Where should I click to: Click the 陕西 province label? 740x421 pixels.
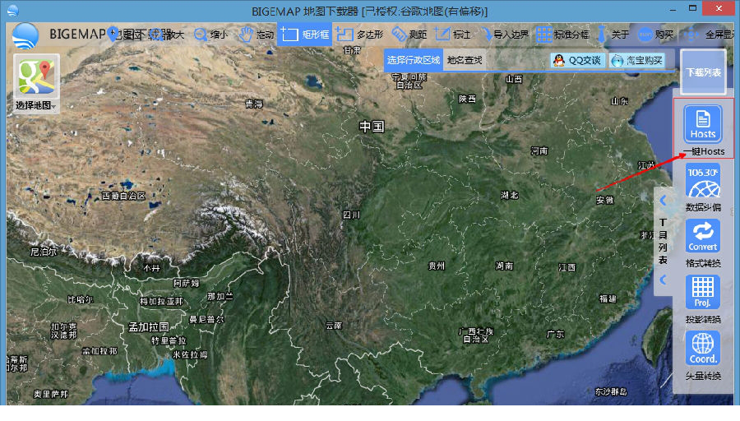(x=467, y=99)
